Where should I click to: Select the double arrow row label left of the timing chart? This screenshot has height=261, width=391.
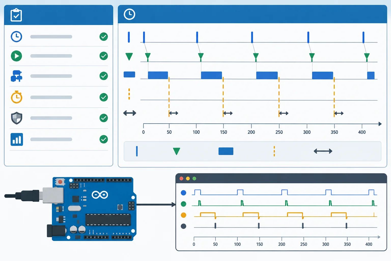[x=130, y=113]
